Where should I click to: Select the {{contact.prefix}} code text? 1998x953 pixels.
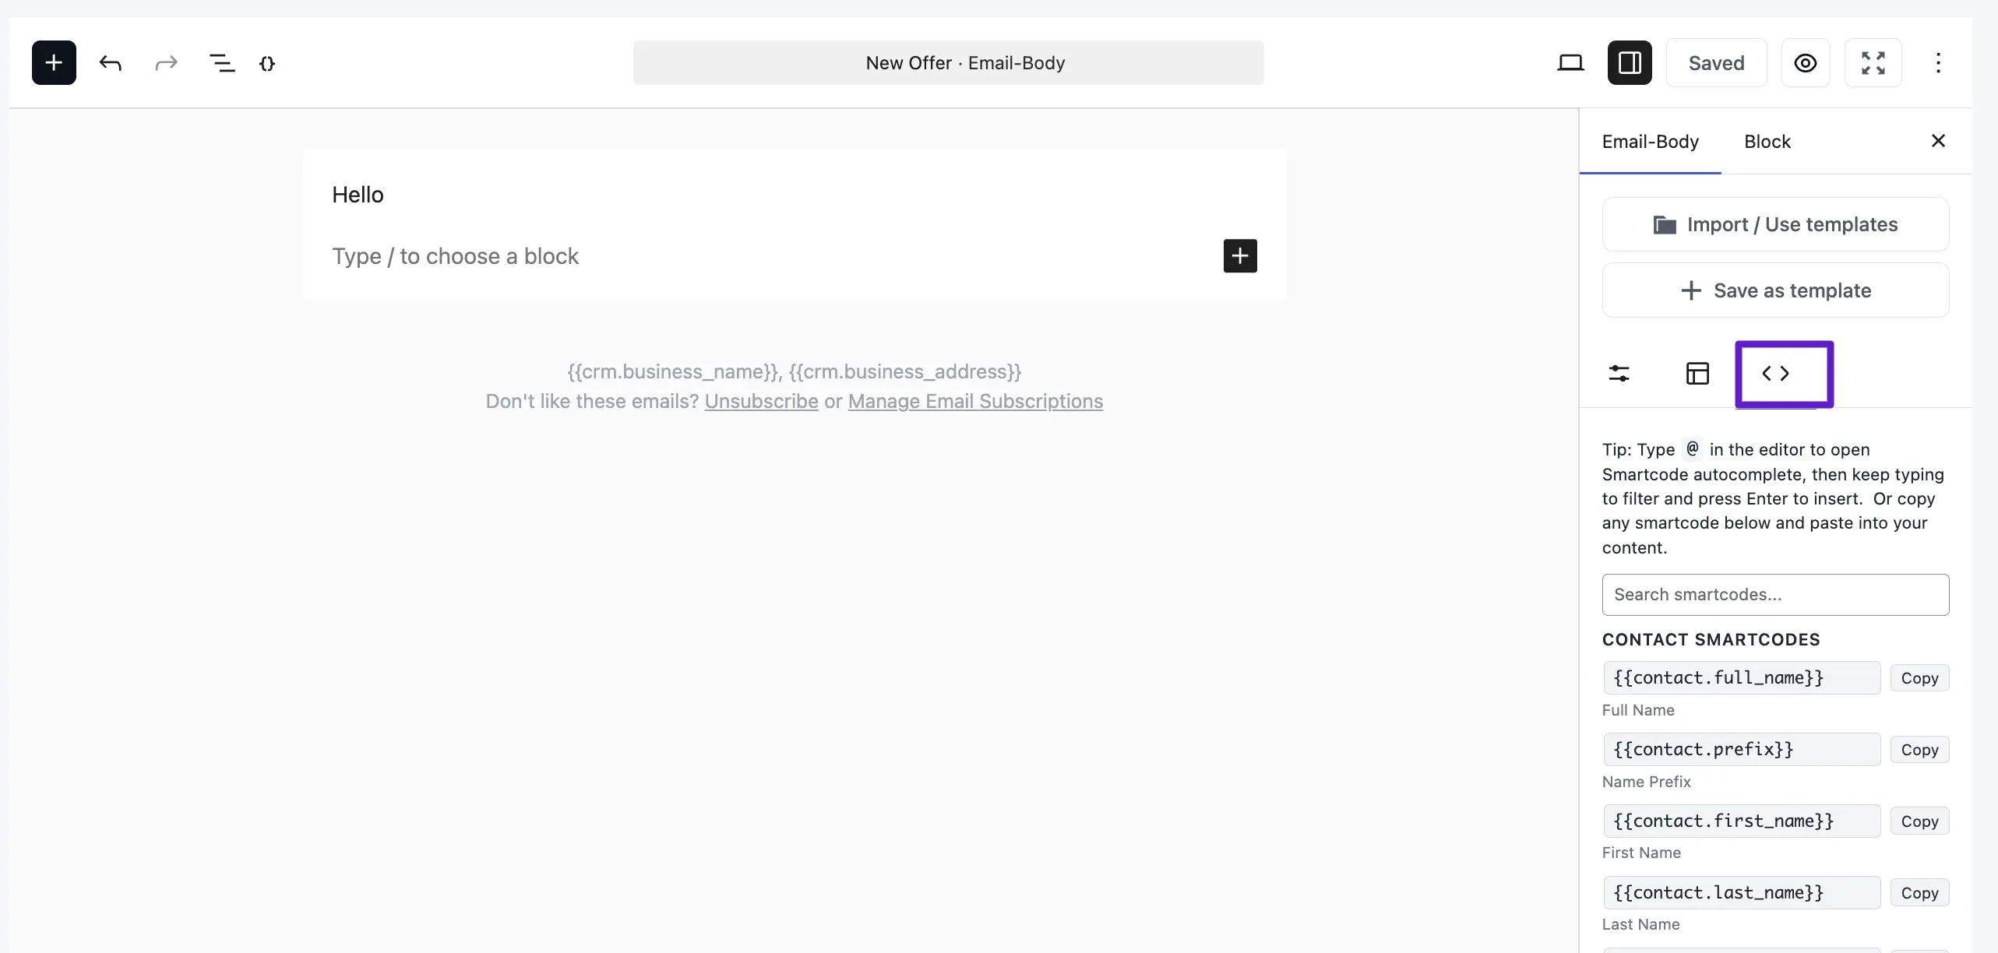1742,750
